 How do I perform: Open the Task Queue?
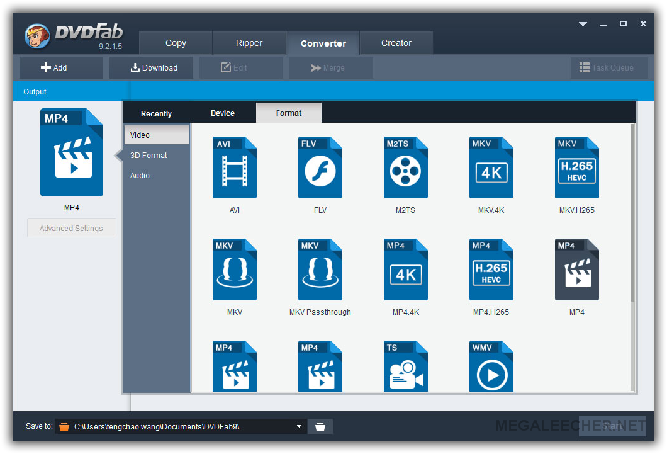pos(609,67)
